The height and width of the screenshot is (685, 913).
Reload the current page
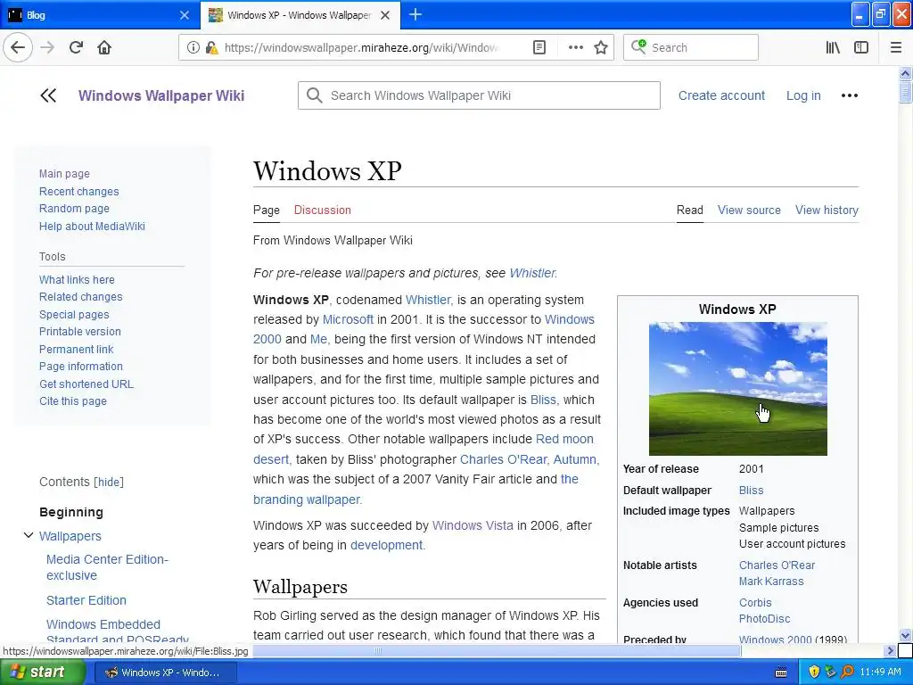[77, 47]
